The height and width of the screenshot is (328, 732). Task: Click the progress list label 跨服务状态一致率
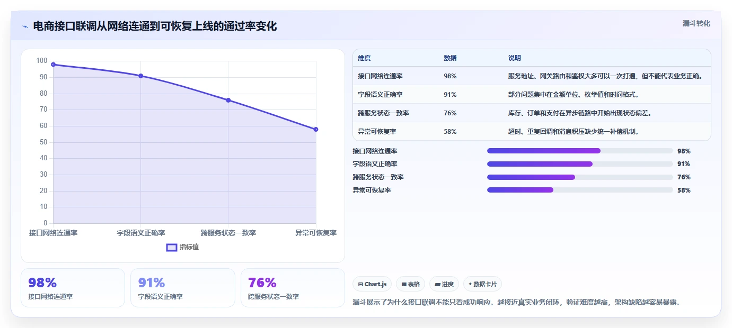point(378,177)
